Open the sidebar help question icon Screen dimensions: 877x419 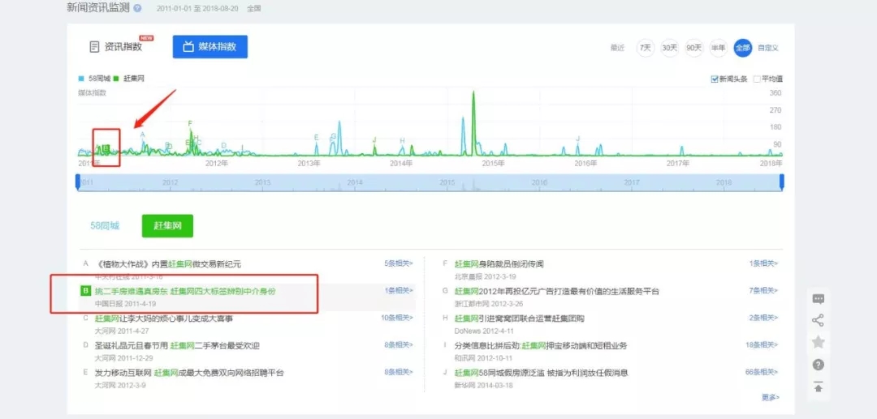point(818,365)
